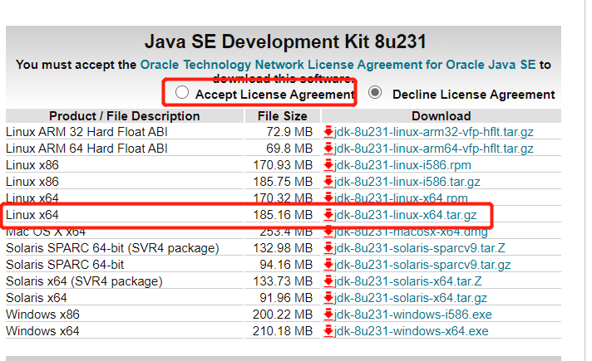The image size is (592, 361).
Task: Download jdk-8u231-linux-i586.tar.gz
Action: [407, 182]
